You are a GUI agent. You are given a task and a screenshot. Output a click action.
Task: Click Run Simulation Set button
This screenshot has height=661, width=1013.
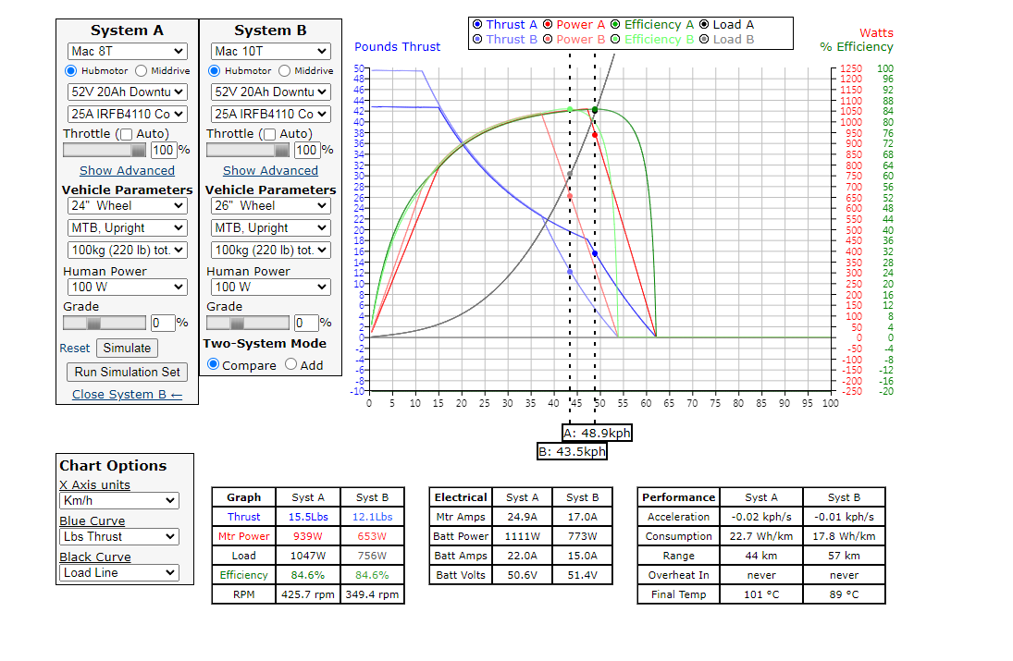click(128, 372)
